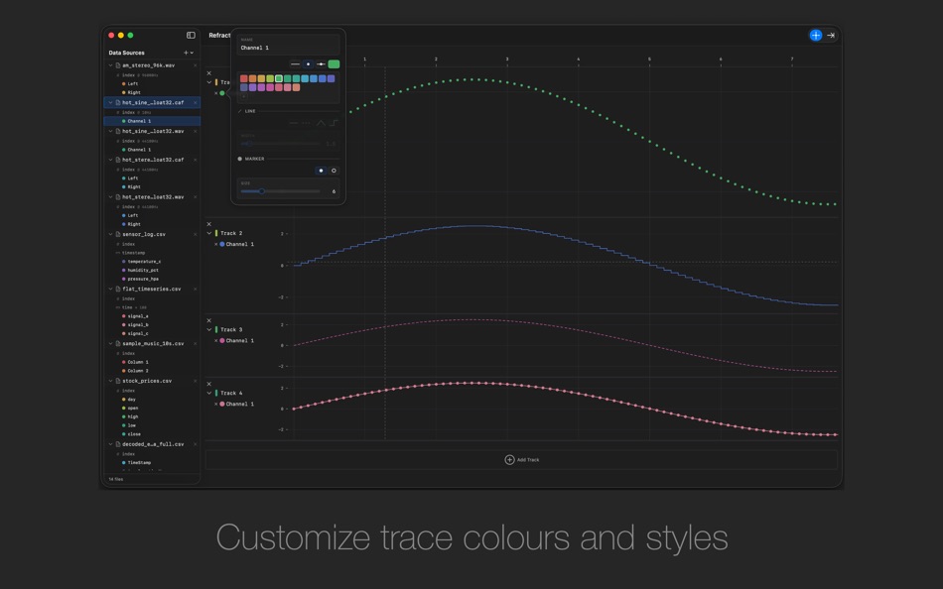Click the Add Track button
This screenshot has width=943, height=589.
coord(521,460)
